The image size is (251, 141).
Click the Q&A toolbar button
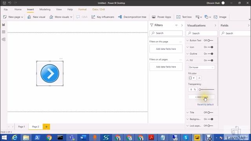pyautogui.click(x=82, y=17)
